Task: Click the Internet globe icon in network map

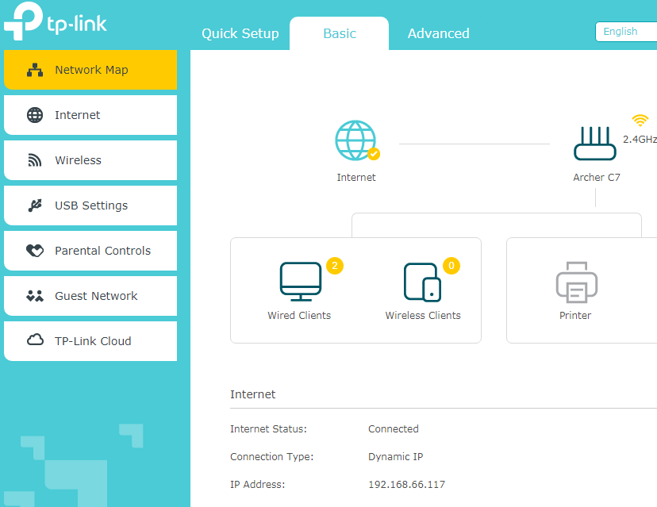Action: pos(355,141)
